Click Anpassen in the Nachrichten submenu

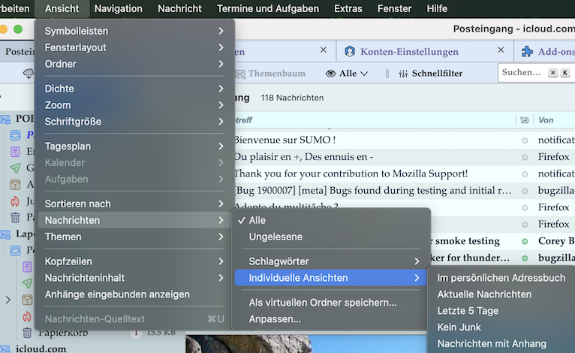(275, 319)
